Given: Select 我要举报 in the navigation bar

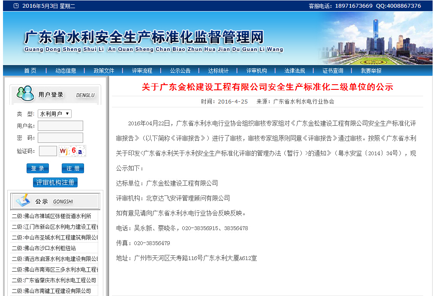Looking at the screenshot, I should 371,71.
